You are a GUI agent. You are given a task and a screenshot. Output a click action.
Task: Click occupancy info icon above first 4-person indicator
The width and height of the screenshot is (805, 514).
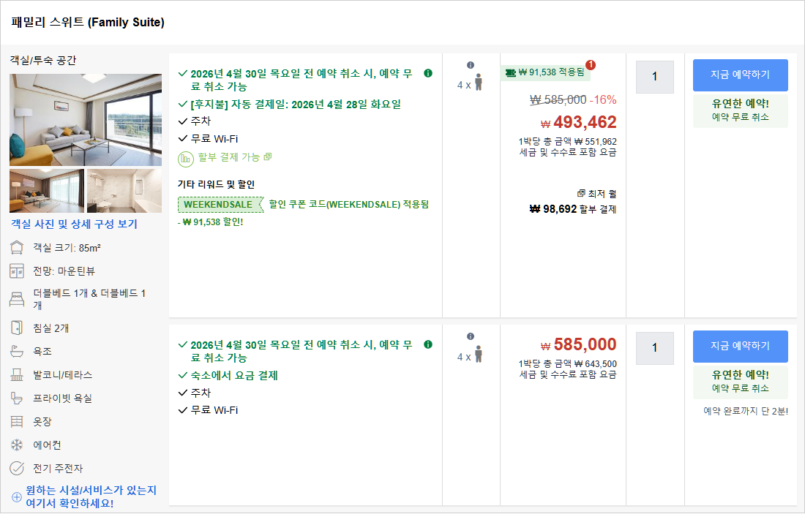[x=471, y=65]
